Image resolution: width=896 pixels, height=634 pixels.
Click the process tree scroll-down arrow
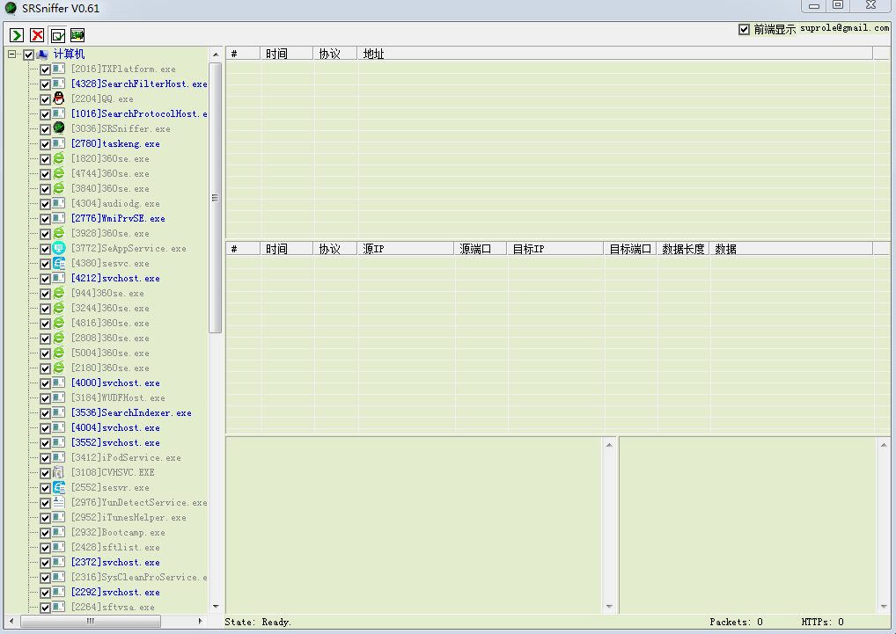(x=216, y=607)
